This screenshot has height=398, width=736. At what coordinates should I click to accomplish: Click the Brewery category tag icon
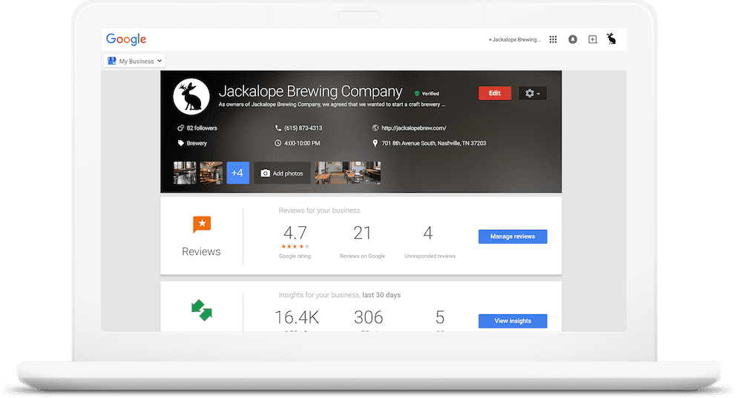tap(181, 143)
